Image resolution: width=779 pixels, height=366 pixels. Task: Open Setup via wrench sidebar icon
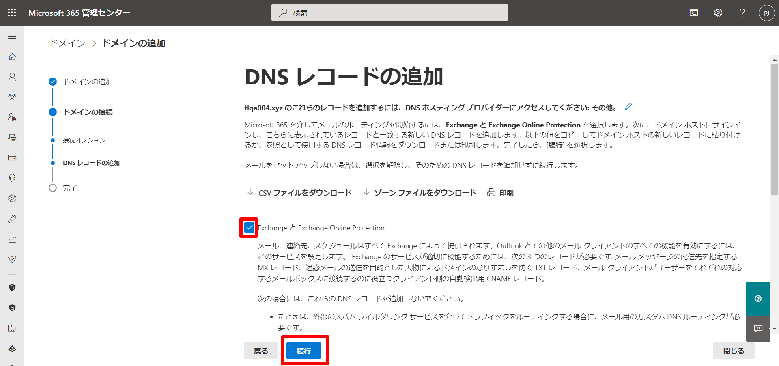coord(12,219)
